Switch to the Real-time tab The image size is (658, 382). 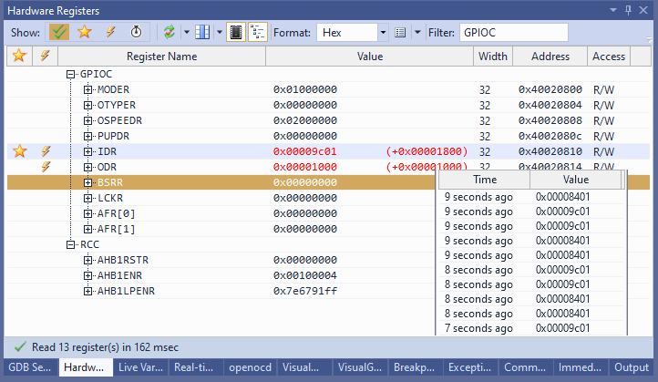(194, 367)
